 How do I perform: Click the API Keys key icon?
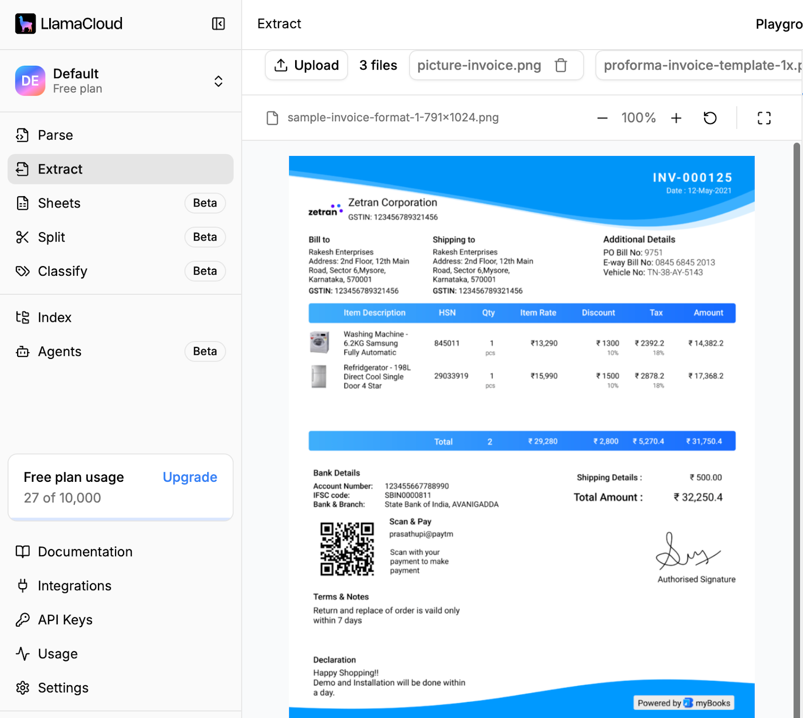pos(23,620)
